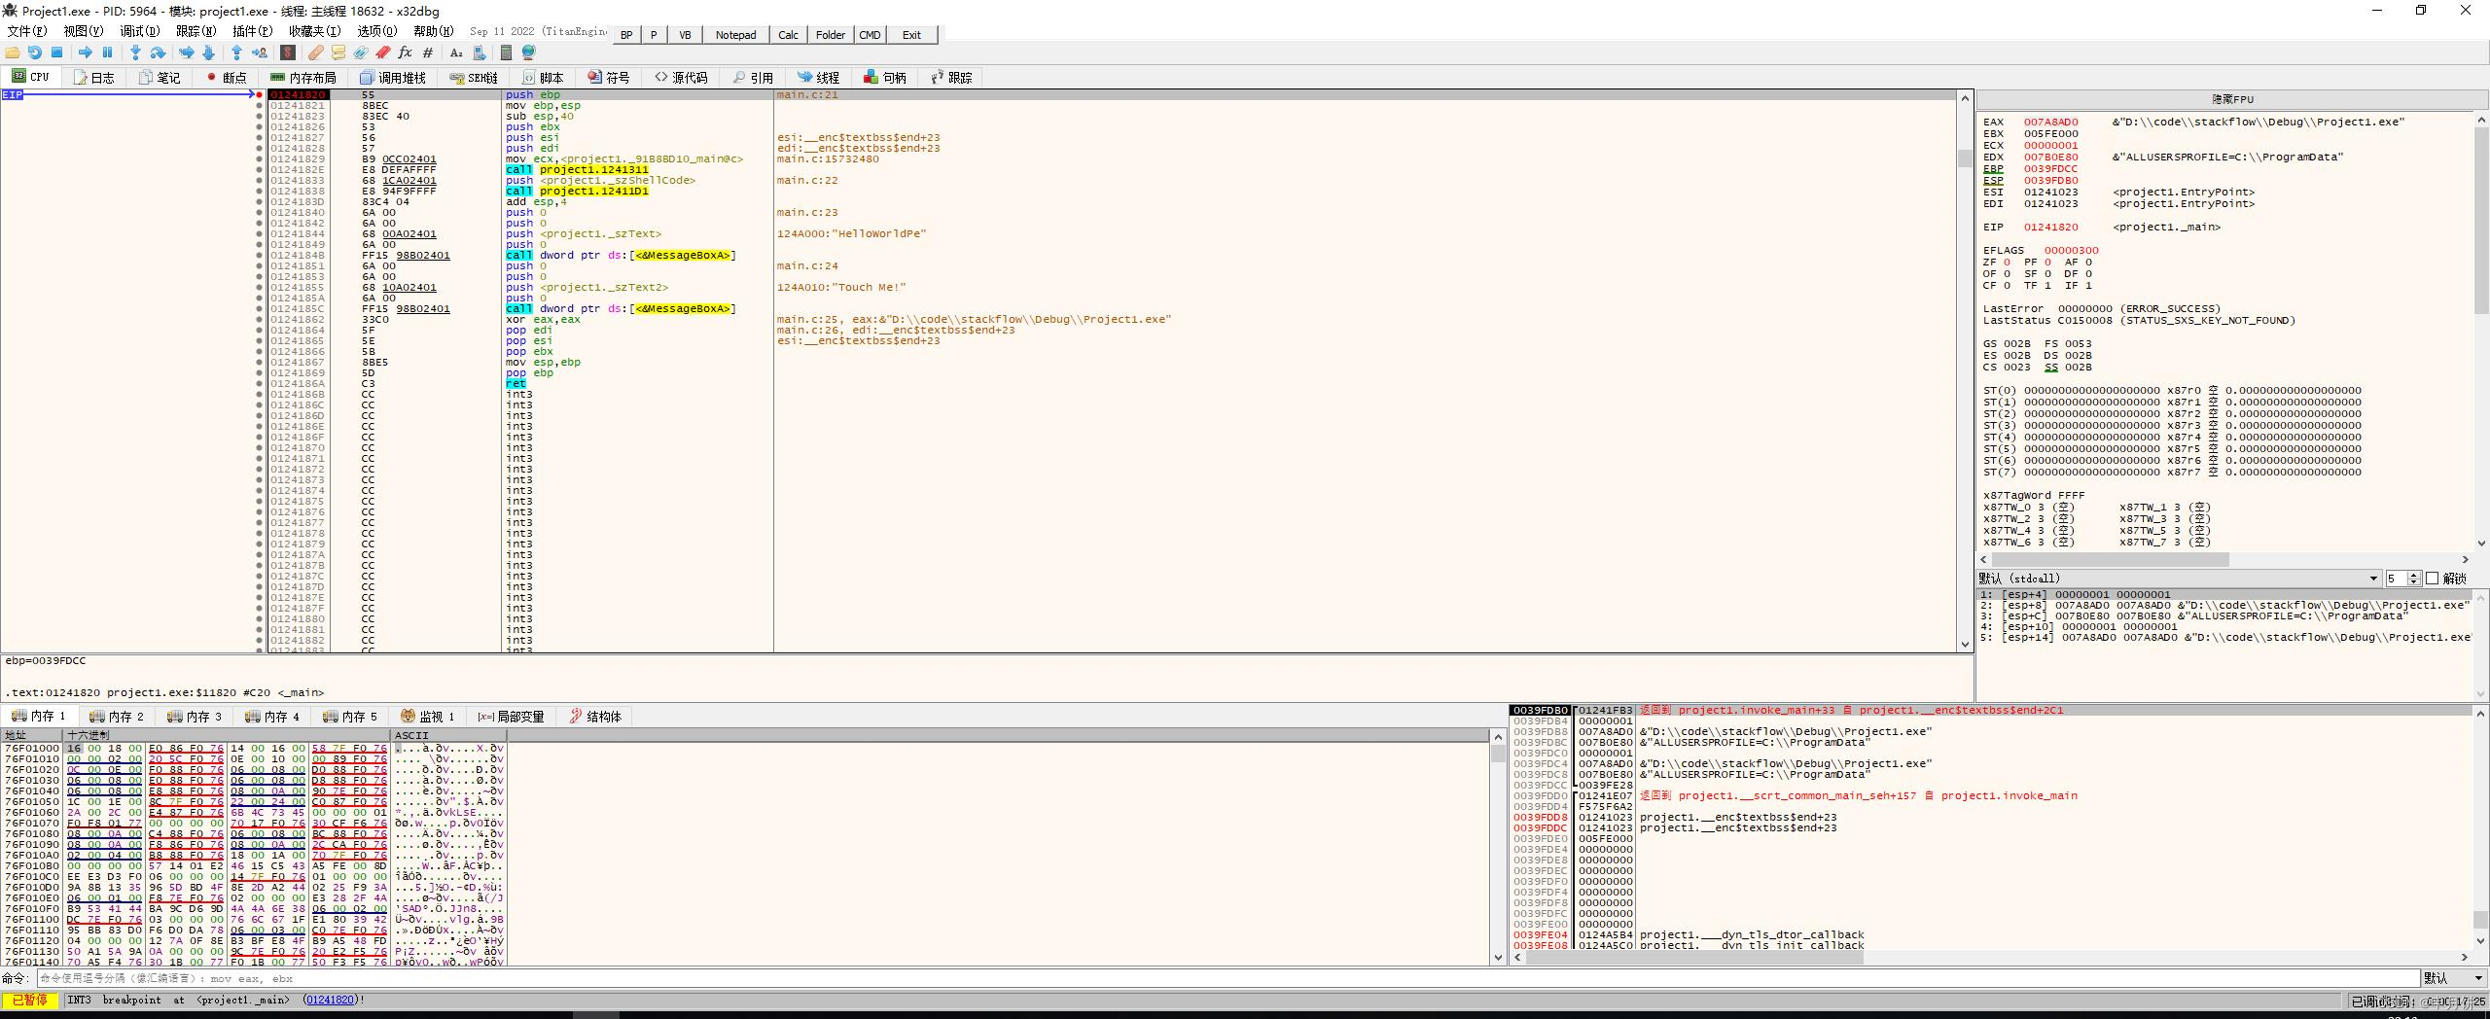Switch to the 符号 tab
The image size is (2490, 1019).
point(609,78)
